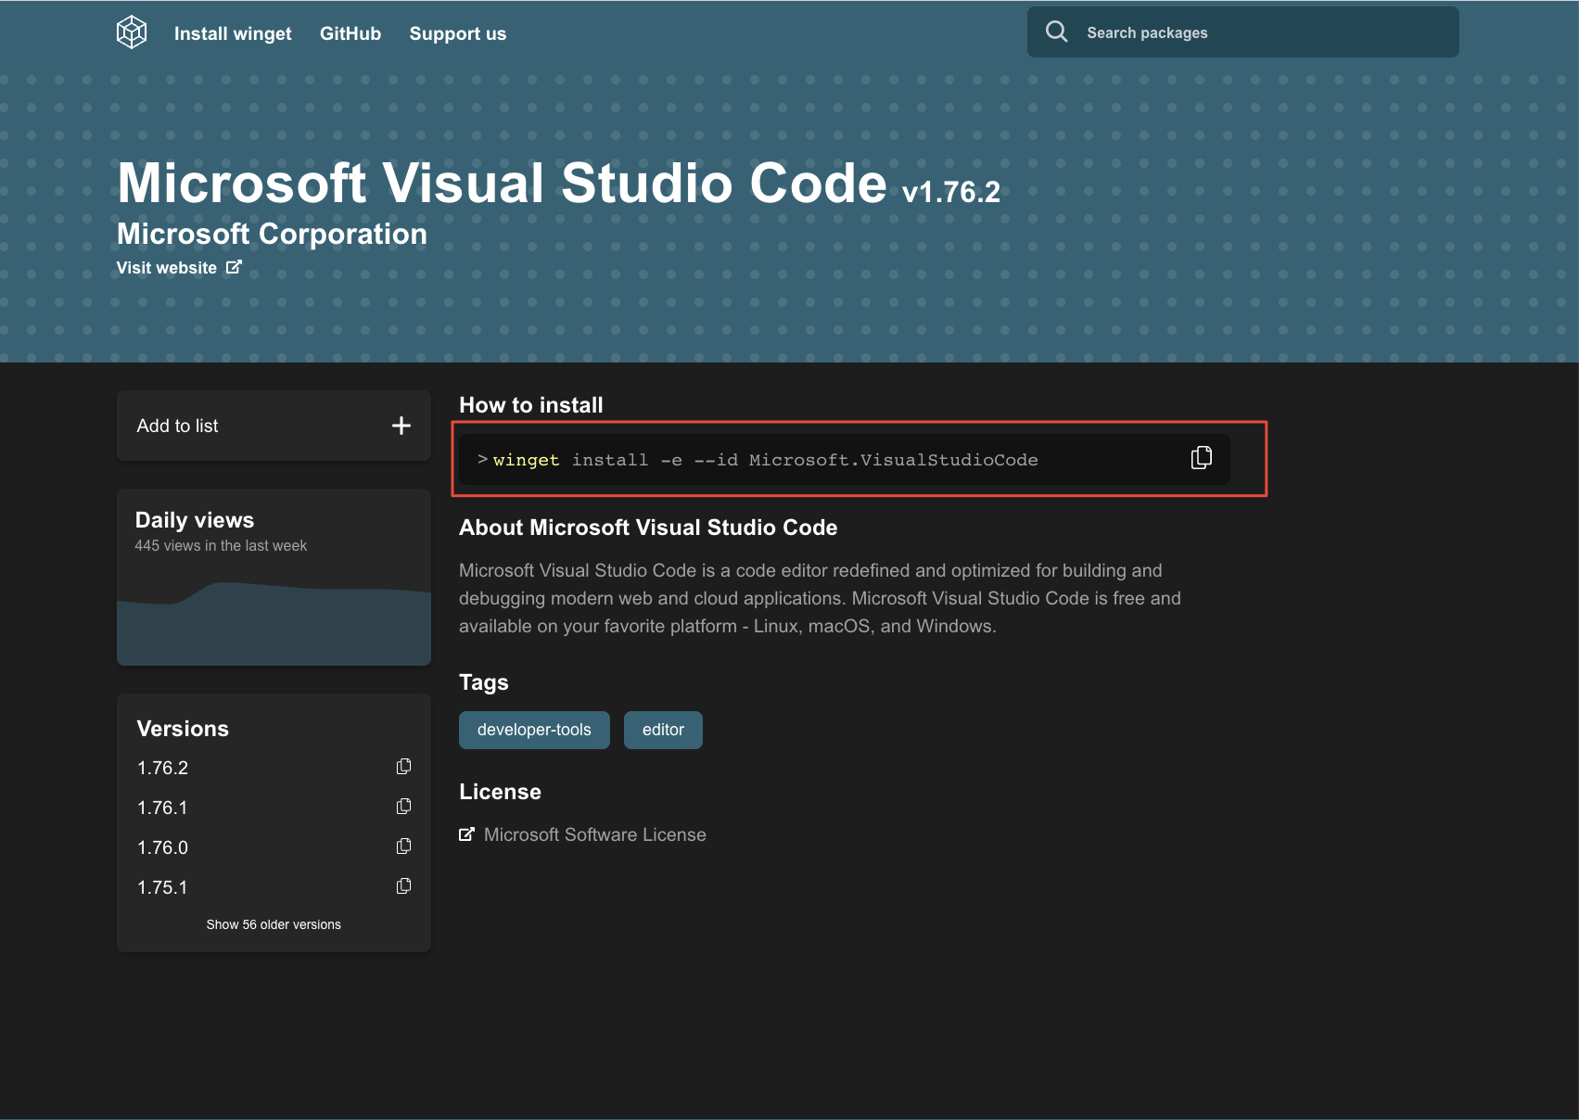
Task: Click the Microsoft Visual Studio Code title
Action: pyautogui.click(x=502, y=183)
